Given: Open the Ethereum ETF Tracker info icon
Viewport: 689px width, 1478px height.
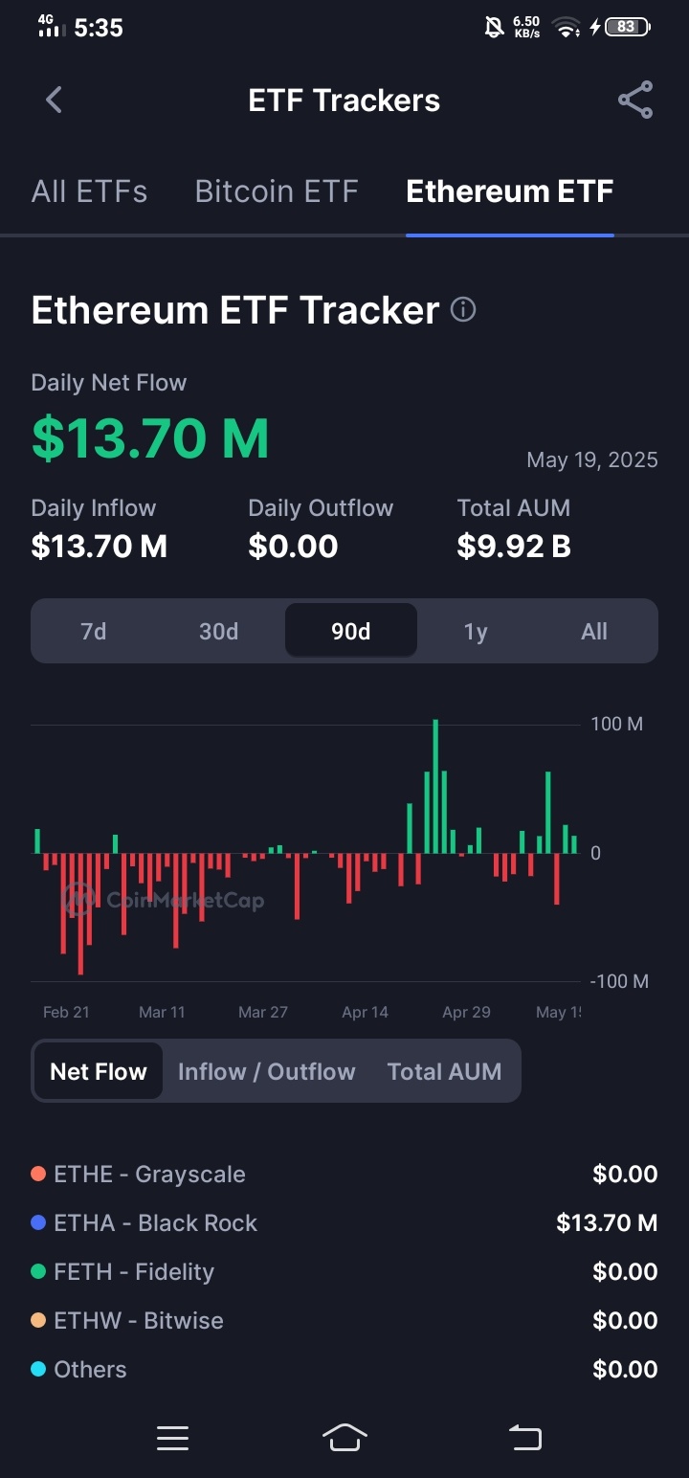Looking at the screenshot, I should click(x=463, y=310).
